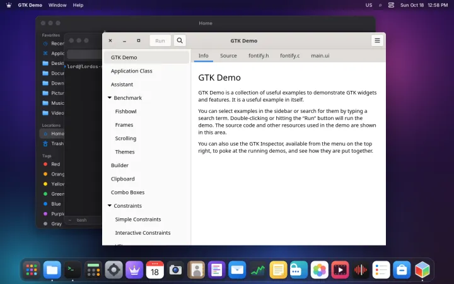
Task: Select the Combo Boxes demo
Action: (x=146, y=192)
